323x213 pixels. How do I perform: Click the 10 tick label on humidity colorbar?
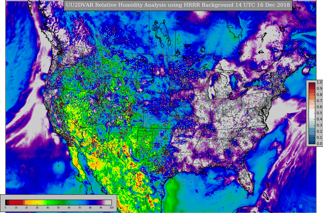pos(16,208)
